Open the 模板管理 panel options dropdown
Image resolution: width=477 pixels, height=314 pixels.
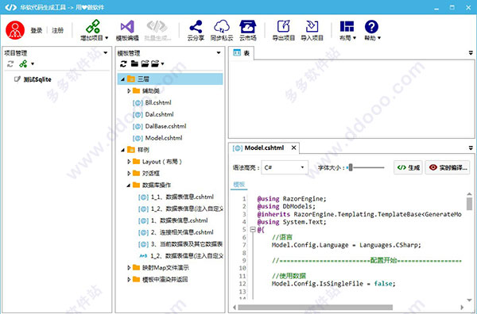coord(219,53)
